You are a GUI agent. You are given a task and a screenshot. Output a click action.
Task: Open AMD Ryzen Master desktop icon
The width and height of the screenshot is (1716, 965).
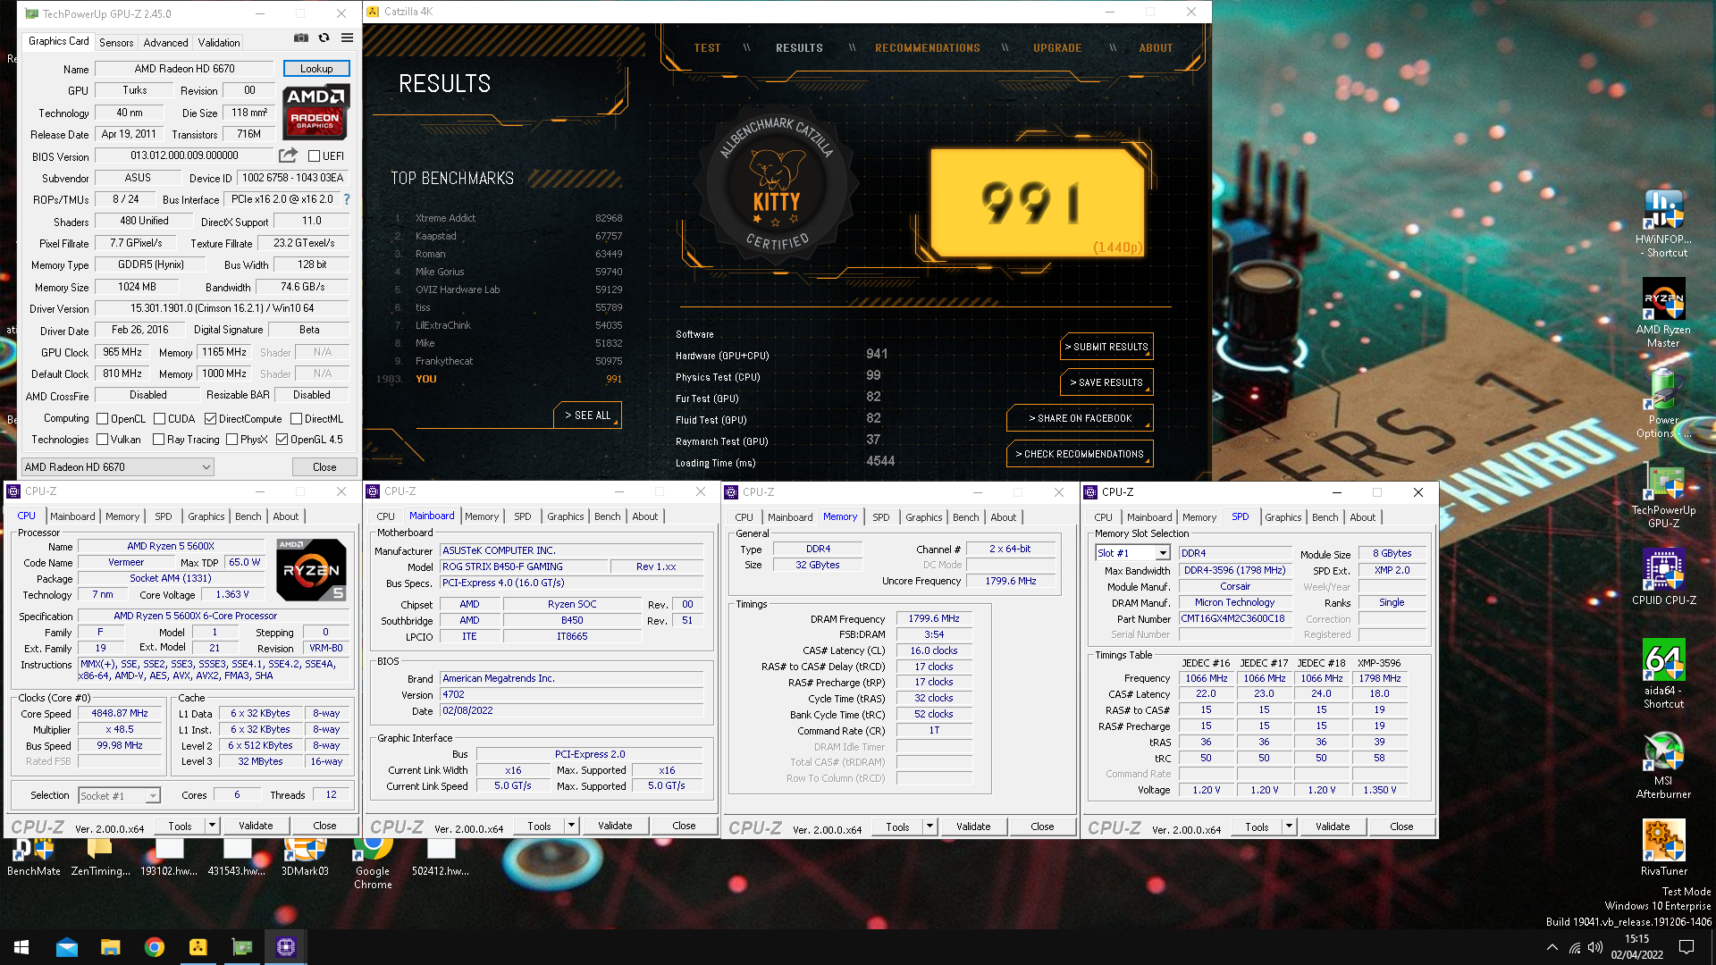pos(1663,313)
